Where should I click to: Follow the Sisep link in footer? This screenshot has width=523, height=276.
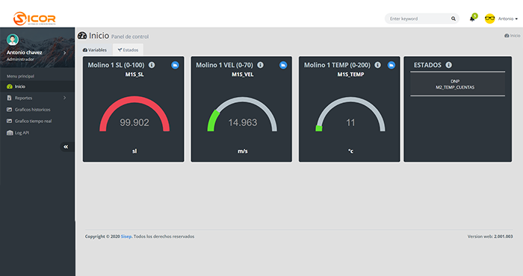126,236
